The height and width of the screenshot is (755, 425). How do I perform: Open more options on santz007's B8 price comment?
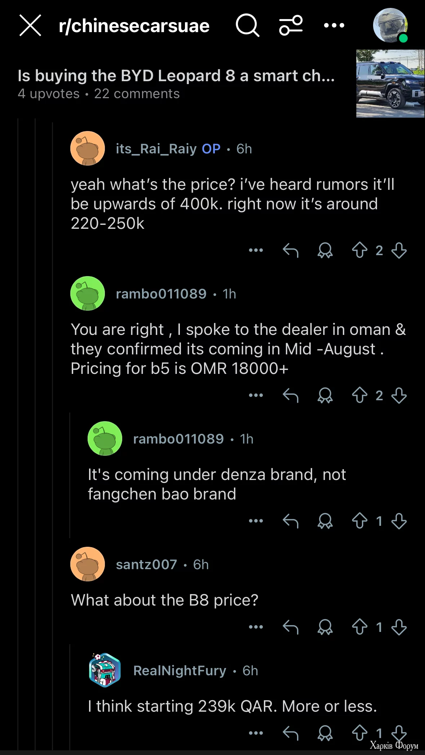coord(256,627)
